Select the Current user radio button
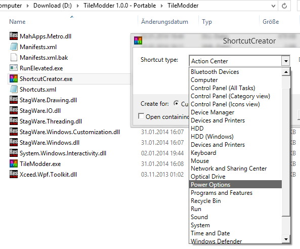The image size is (300, 249). click(x=176, y=103)
